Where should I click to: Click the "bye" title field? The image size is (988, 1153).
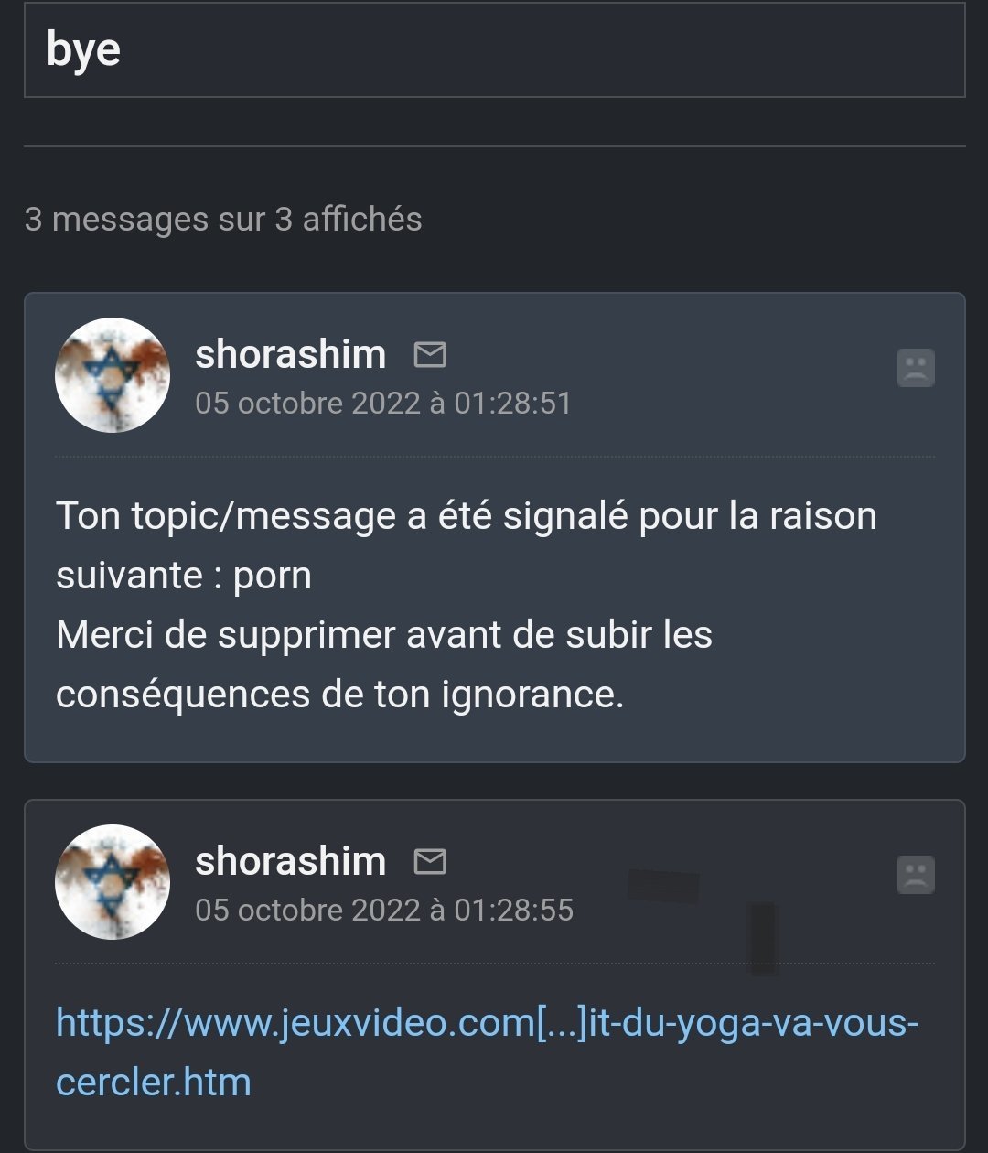494,49
